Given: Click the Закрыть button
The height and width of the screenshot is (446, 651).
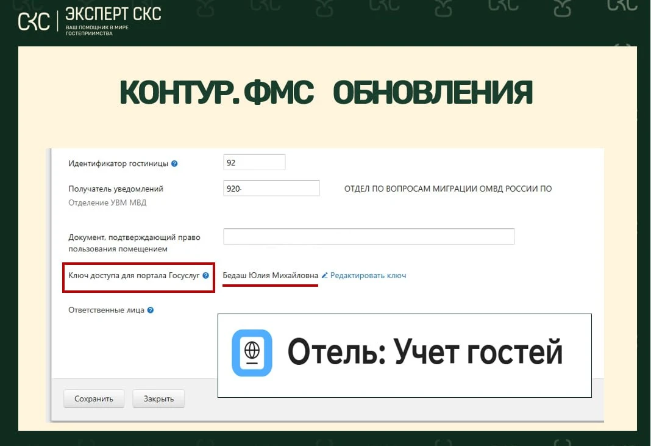Looking at the screenshot, I should pyautogui.click(x=158, y=398).
